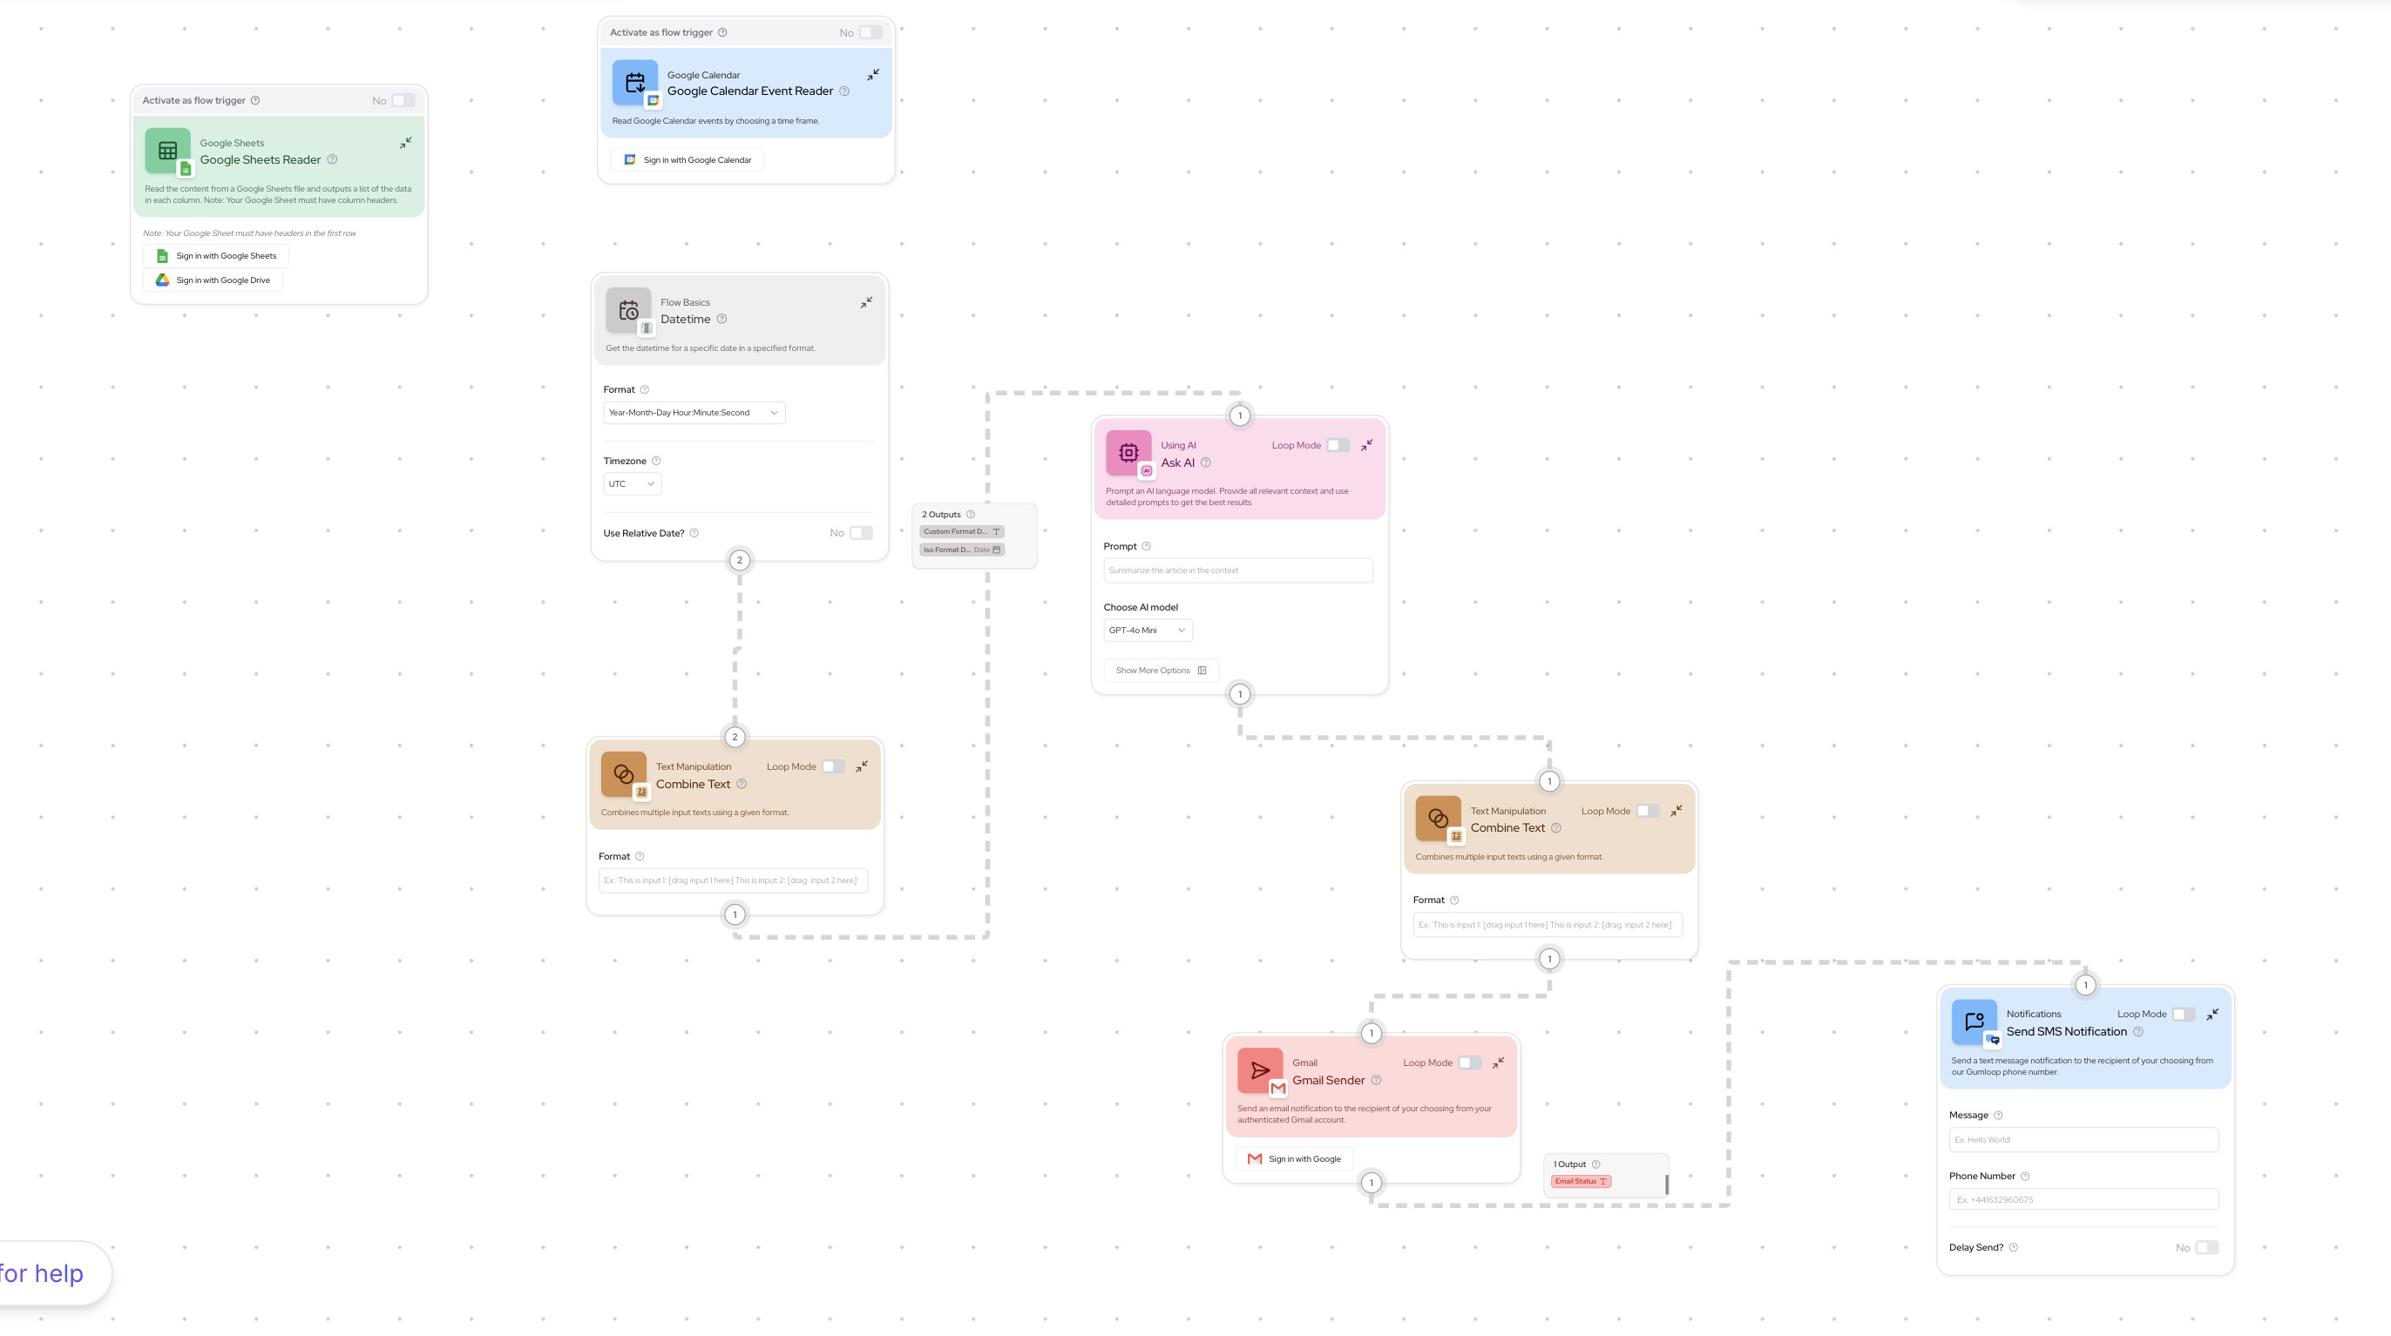Image resolution: width=2391 pixels, height=1336 pixels.
Task: Open help icon next to Prompt label
Action: (1147, 546)
